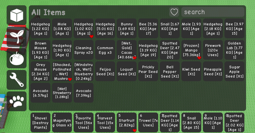Screen dimensions: 255x133
Task: Equip Magnifying Glass x3 in slot 2
Action: click(62, 122)
